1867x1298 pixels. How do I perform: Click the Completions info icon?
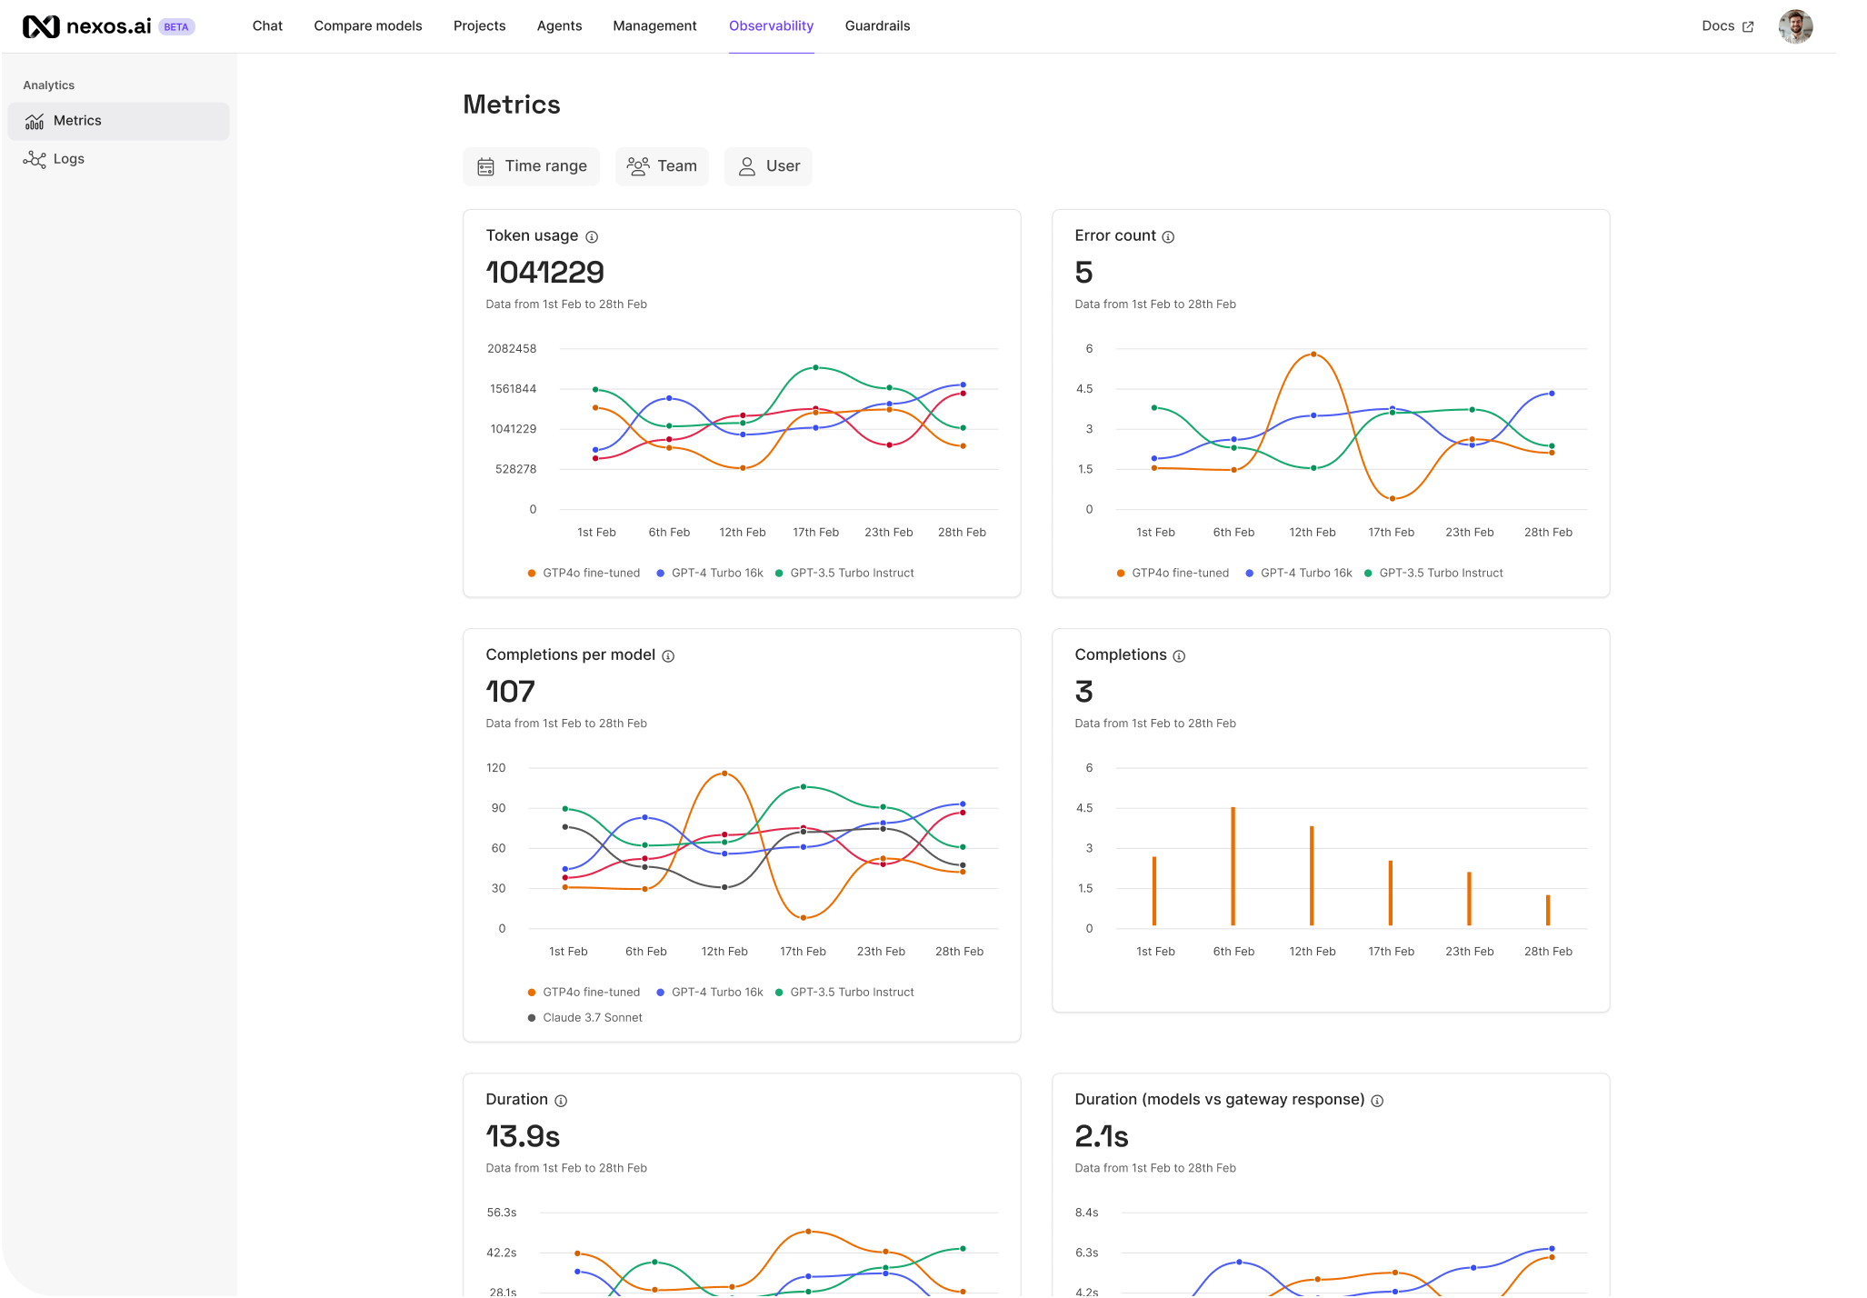pos(1179,655)
